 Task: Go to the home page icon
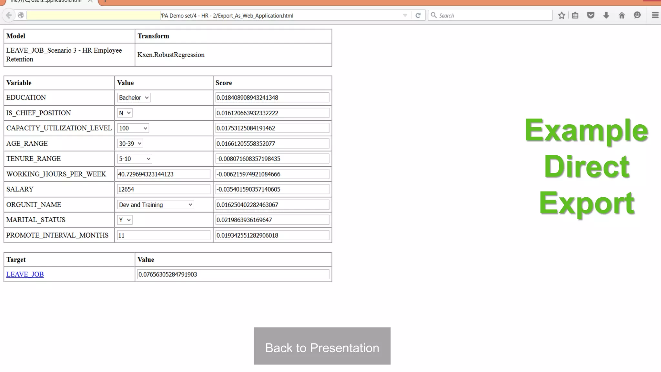pos(622,15)
